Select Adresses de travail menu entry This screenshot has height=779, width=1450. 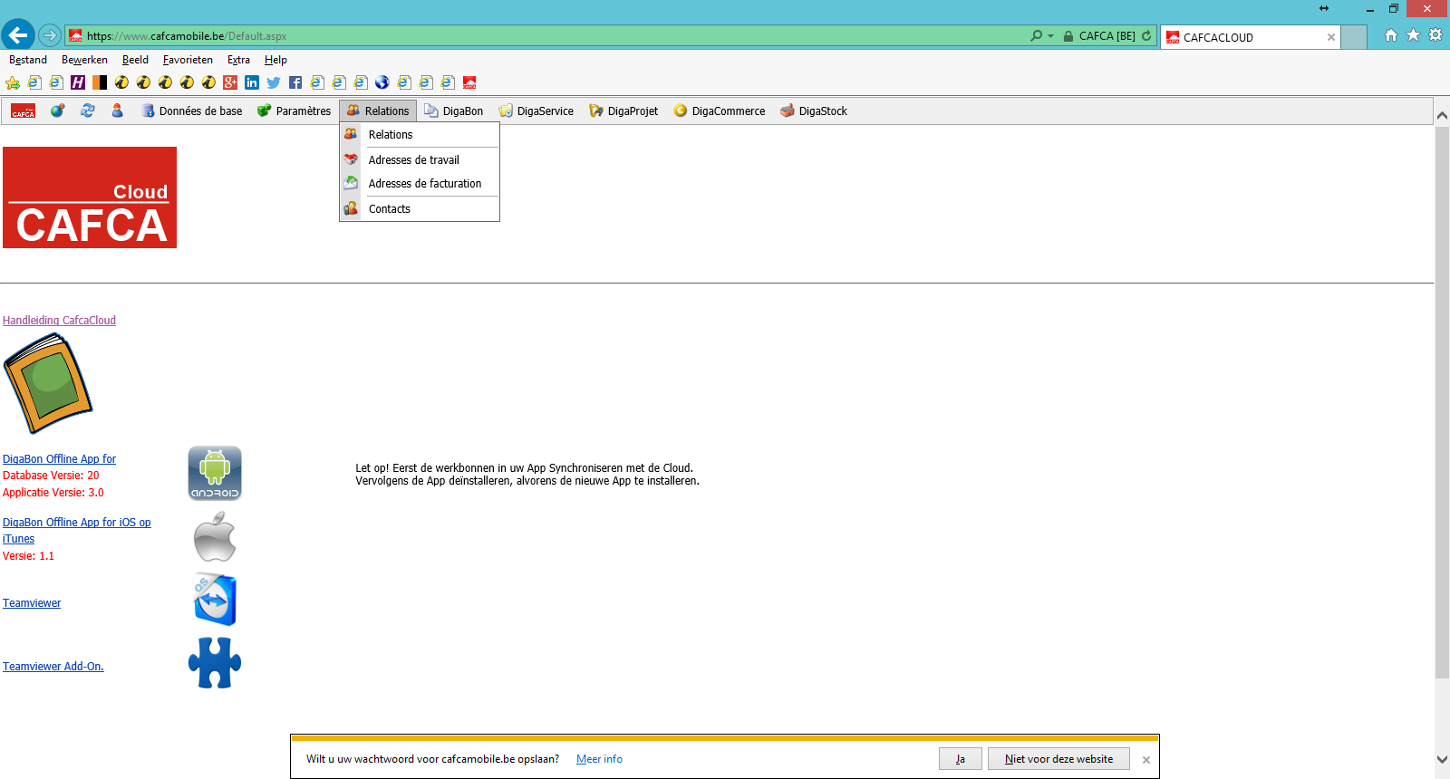420,159
